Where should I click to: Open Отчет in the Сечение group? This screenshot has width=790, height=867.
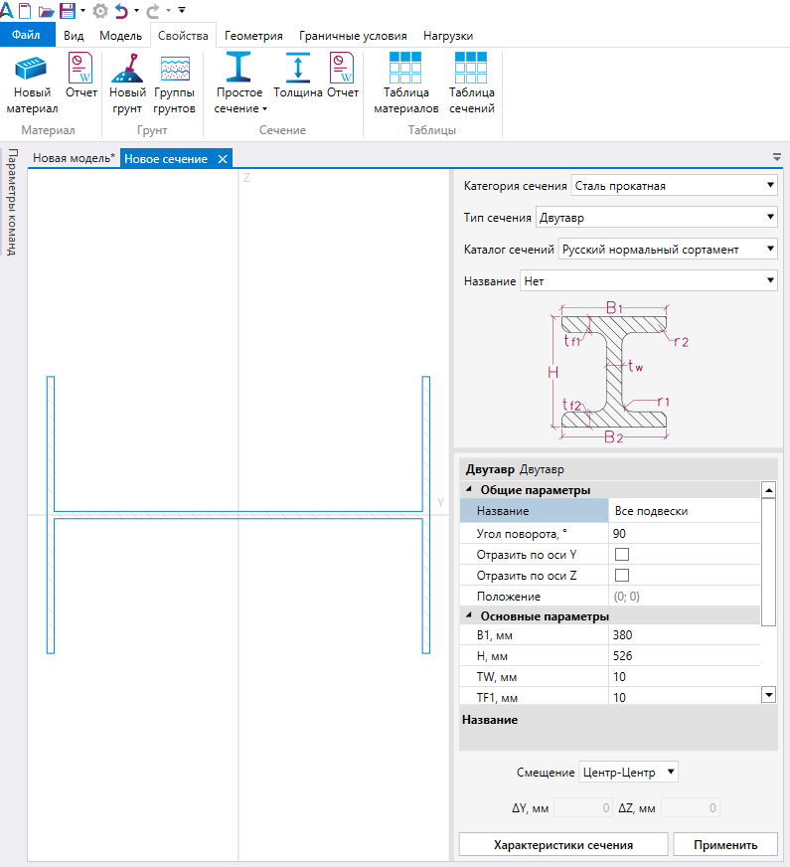pos(343,76)
